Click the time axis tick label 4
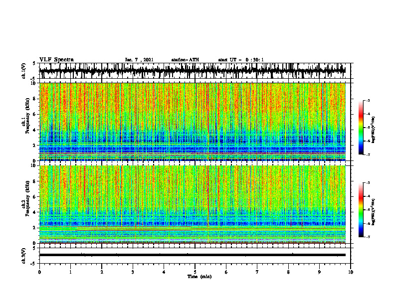 click(164, 272)
